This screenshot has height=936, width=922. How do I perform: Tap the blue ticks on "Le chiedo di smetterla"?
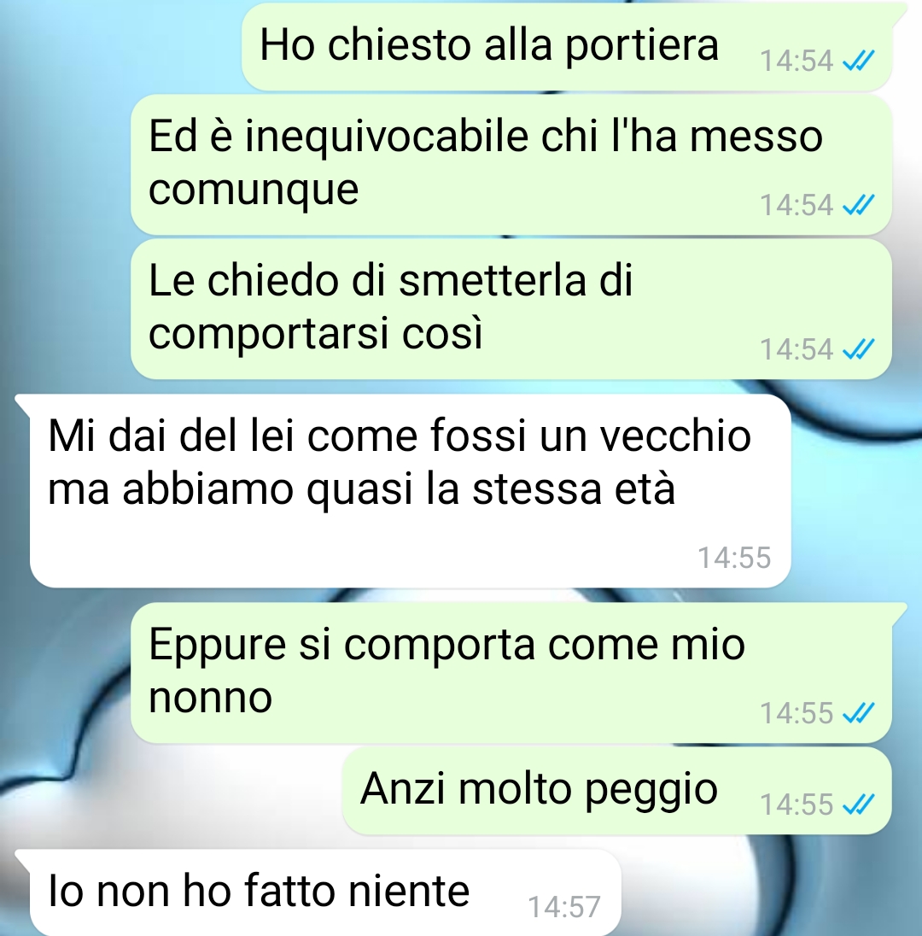858,350
